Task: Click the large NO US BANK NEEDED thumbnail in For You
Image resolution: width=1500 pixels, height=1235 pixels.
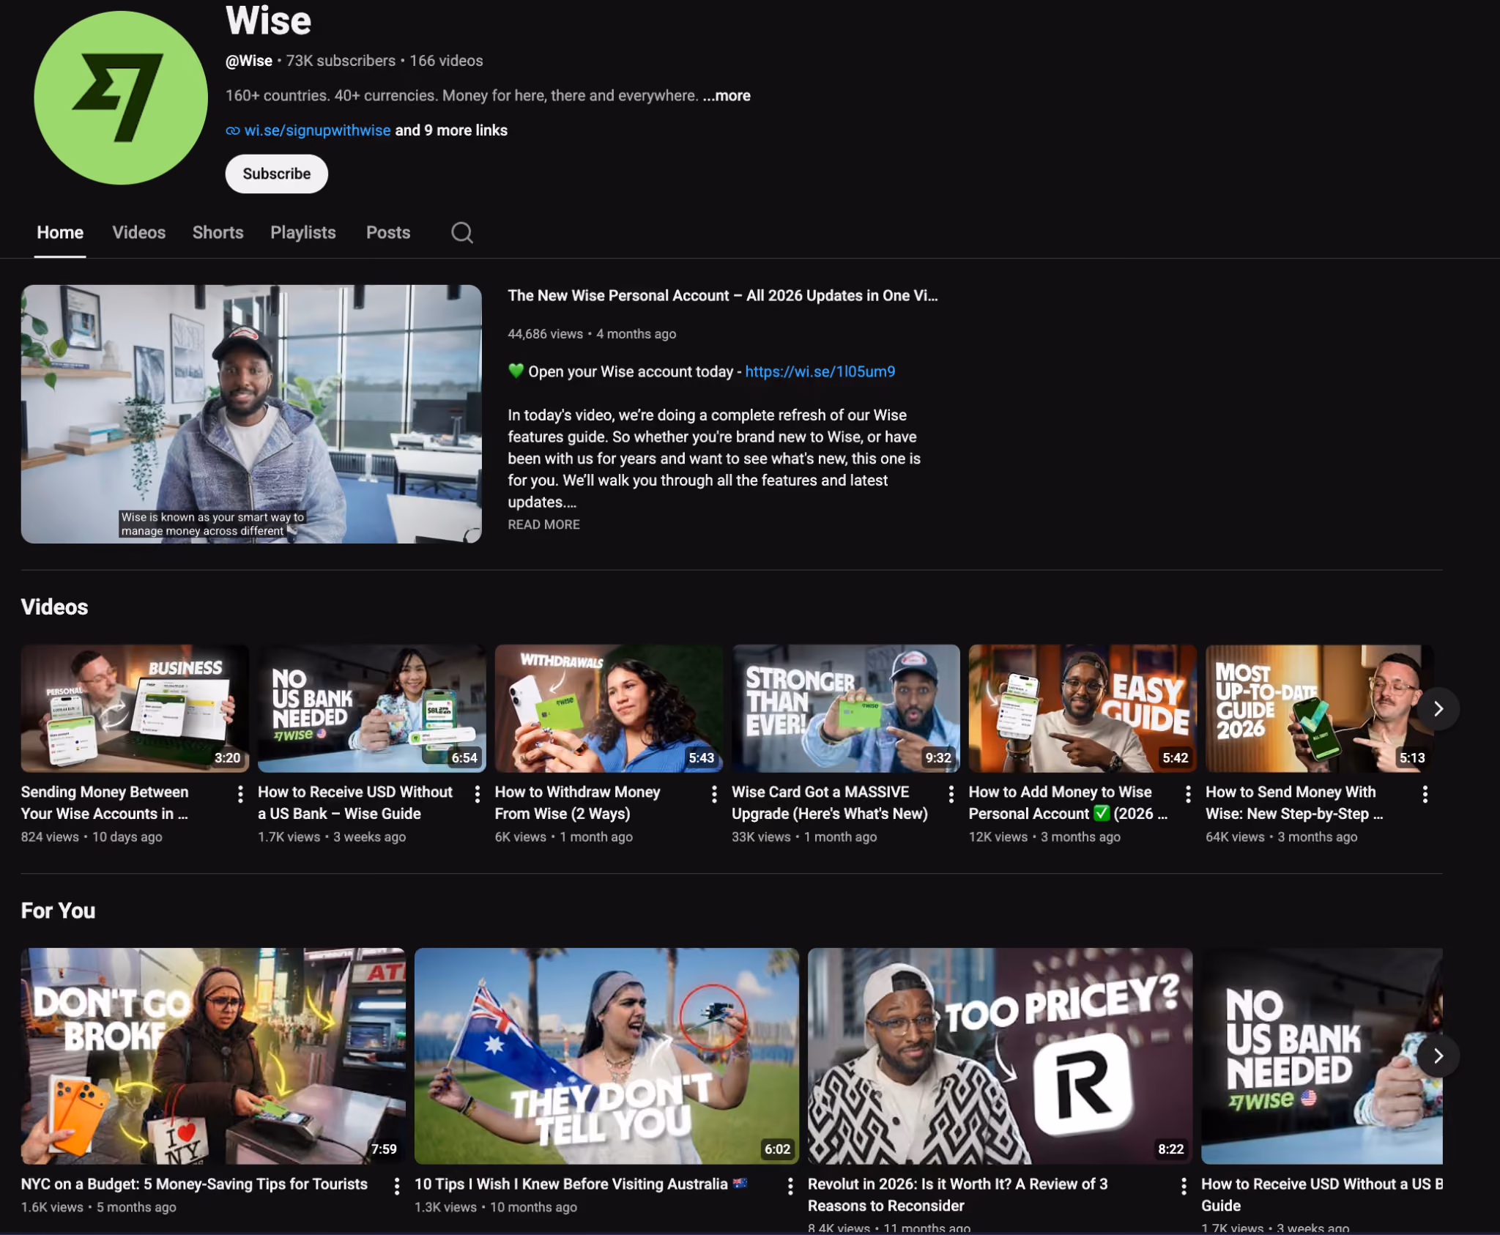Action: (1322, 1056)
